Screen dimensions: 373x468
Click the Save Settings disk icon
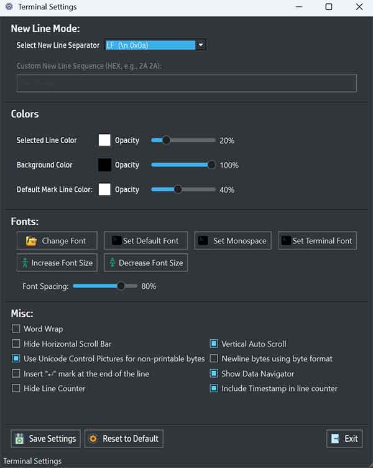coord(20,439)
